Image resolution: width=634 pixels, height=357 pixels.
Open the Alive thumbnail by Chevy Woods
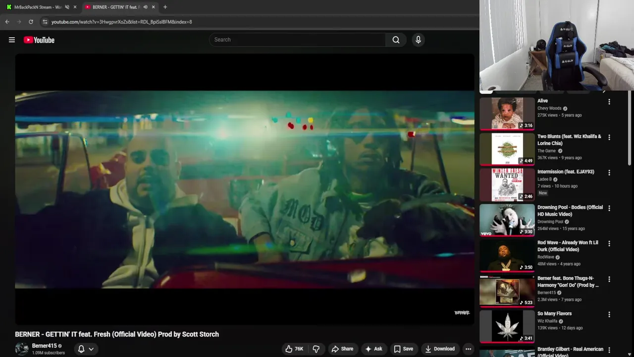[507, 114]
